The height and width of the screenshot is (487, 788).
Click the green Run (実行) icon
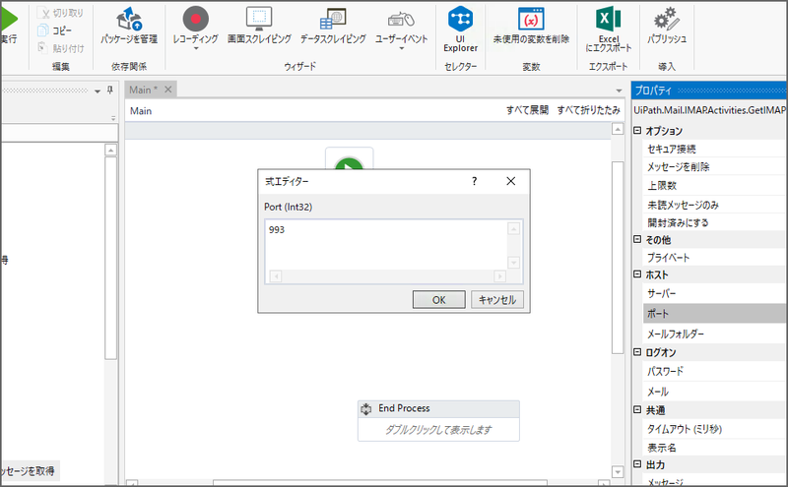pyautogui.click(x=9, y=19)
